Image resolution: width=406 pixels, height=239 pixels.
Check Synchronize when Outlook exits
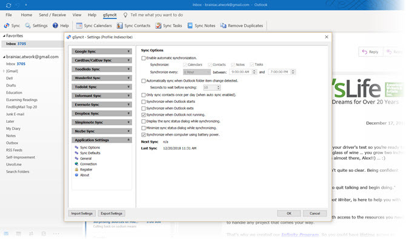pyautogui.click(x=144, y=108)
